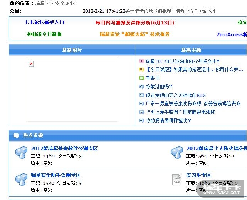The height and width of the screenshot is (200, 247).
Task: Click text 主题: 1530 今日发帖: 5
Action: [x=56, y=183]
